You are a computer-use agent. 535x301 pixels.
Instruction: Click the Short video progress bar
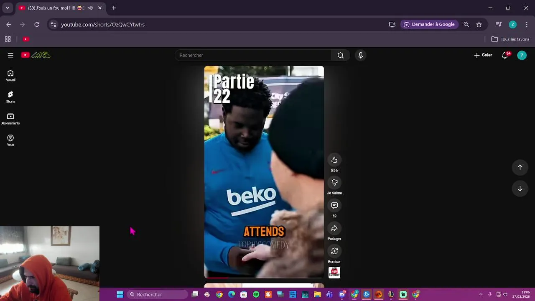tap(264, 278)
